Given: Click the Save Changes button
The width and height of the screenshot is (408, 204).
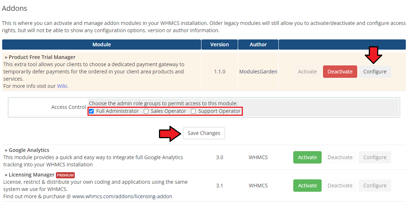Looking at the screenshot, I should pos(204,133).
